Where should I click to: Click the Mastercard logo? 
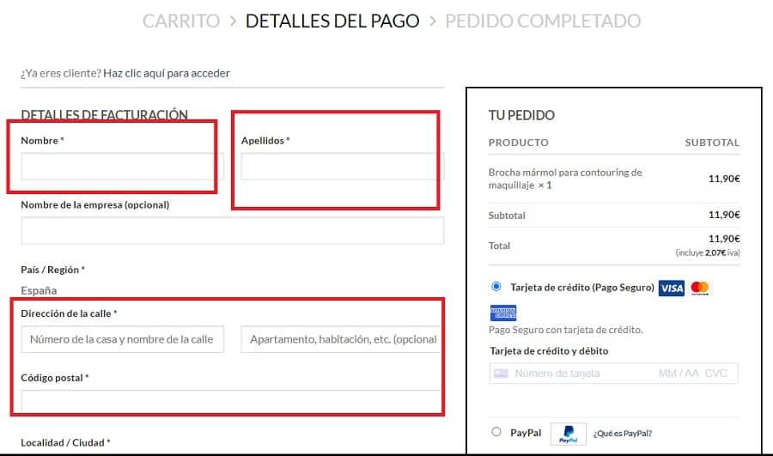tap(699, 288)
